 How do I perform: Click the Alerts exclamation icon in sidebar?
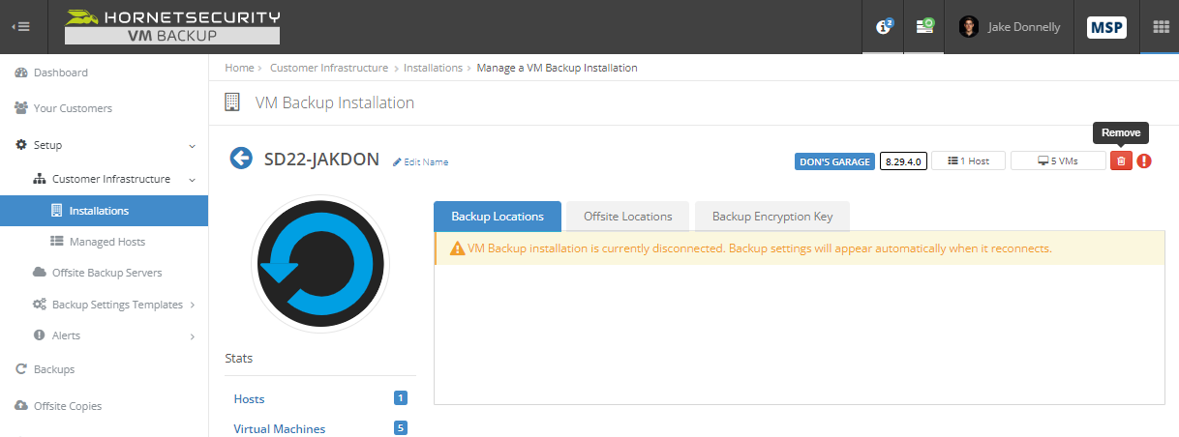40,335
